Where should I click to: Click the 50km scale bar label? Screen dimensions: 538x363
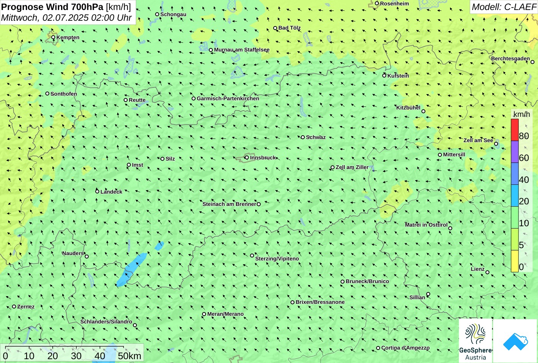130,356
